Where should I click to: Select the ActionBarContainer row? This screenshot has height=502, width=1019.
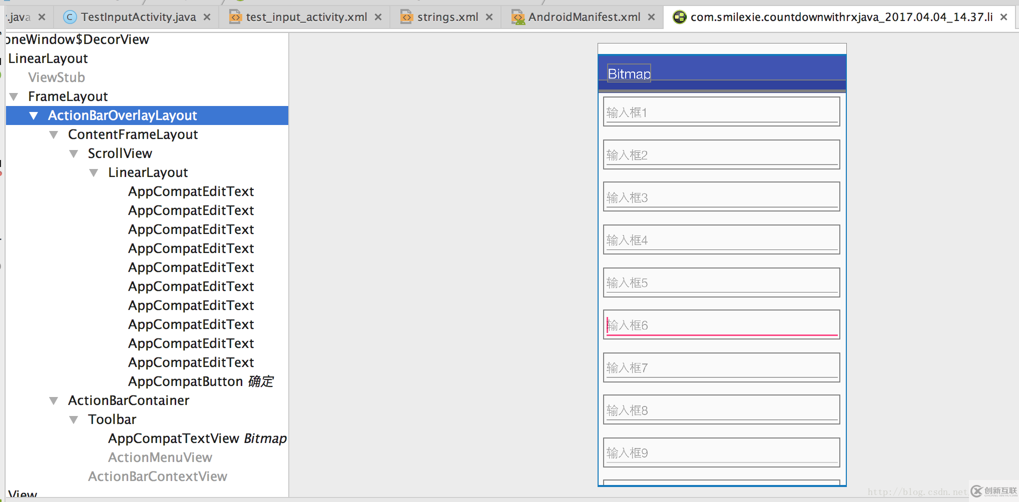pos(129,400)
